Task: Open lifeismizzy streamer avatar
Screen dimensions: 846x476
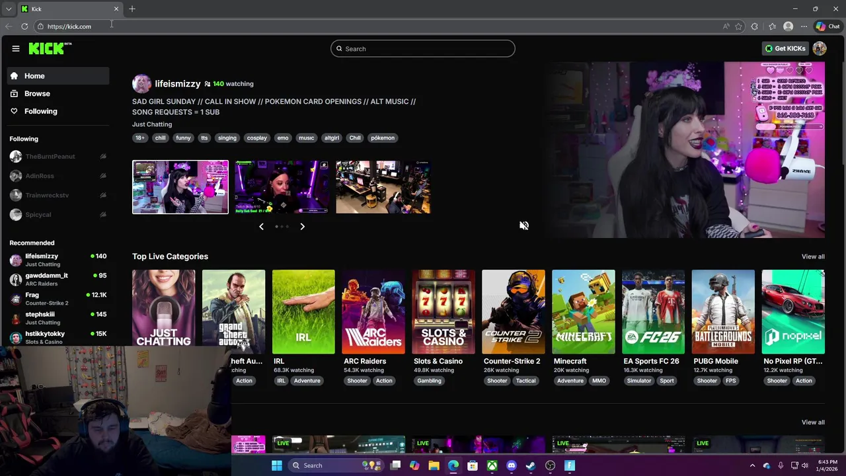Action: (x=141, y=83)
